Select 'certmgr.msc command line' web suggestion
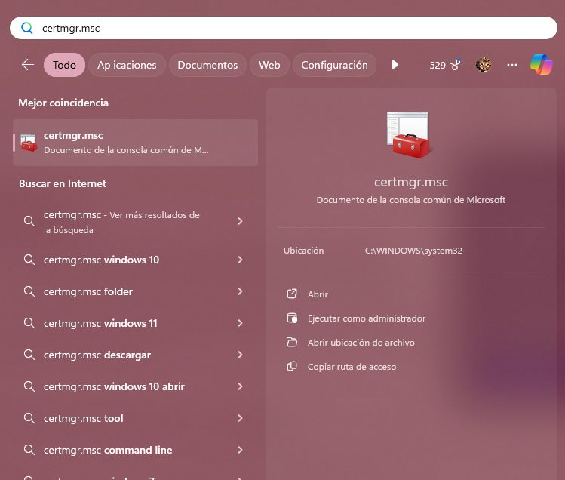Image resolution: width=565 pixels, height=480 pixels. click(x=136, y=450)
